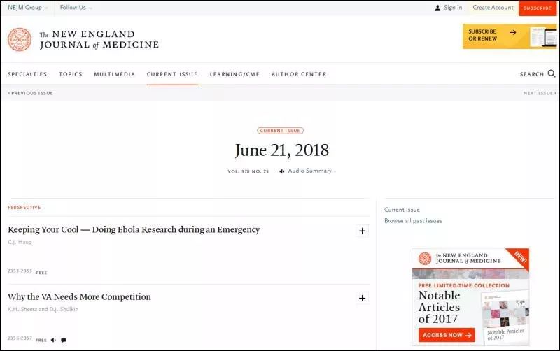Click the arrow in Subscribe or Renew banner
Viewport: 560px width, 351px height.
coord(513,32)
